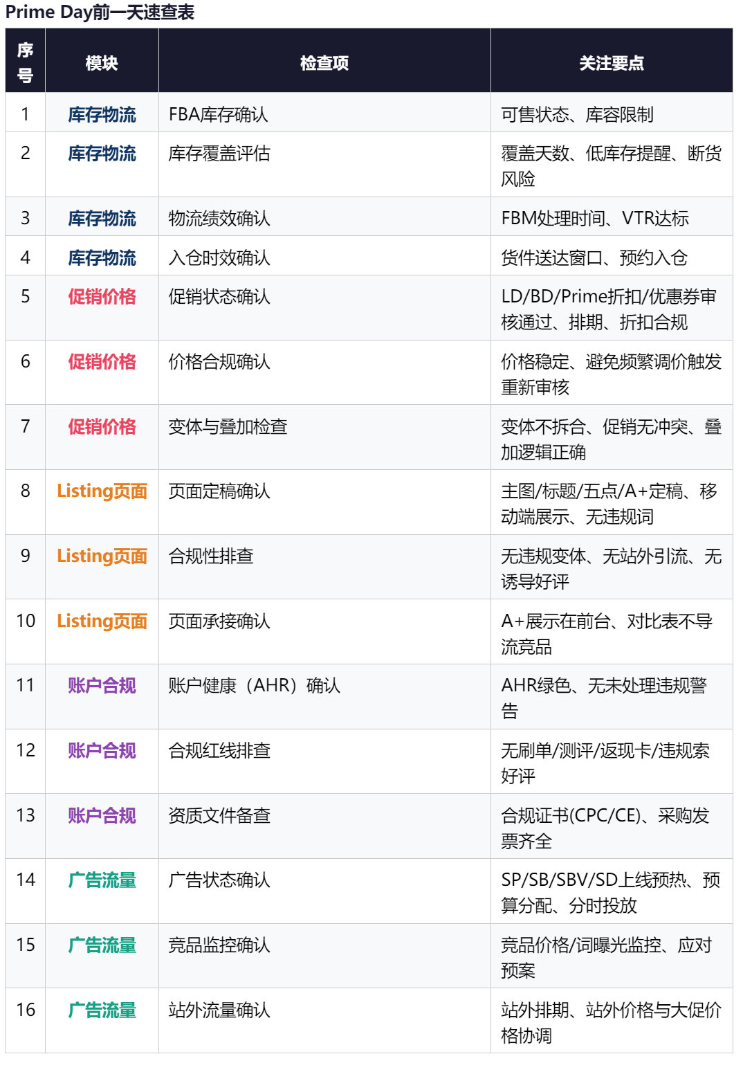Click the title 'Prime Day前一天速查表'
The height and width of the screenshot is (1081, 743).
point(100,12)
